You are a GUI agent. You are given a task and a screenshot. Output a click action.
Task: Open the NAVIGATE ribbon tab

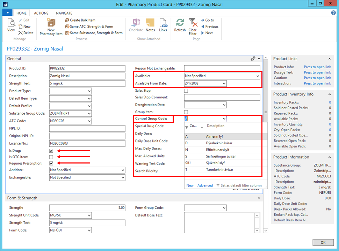64,13
